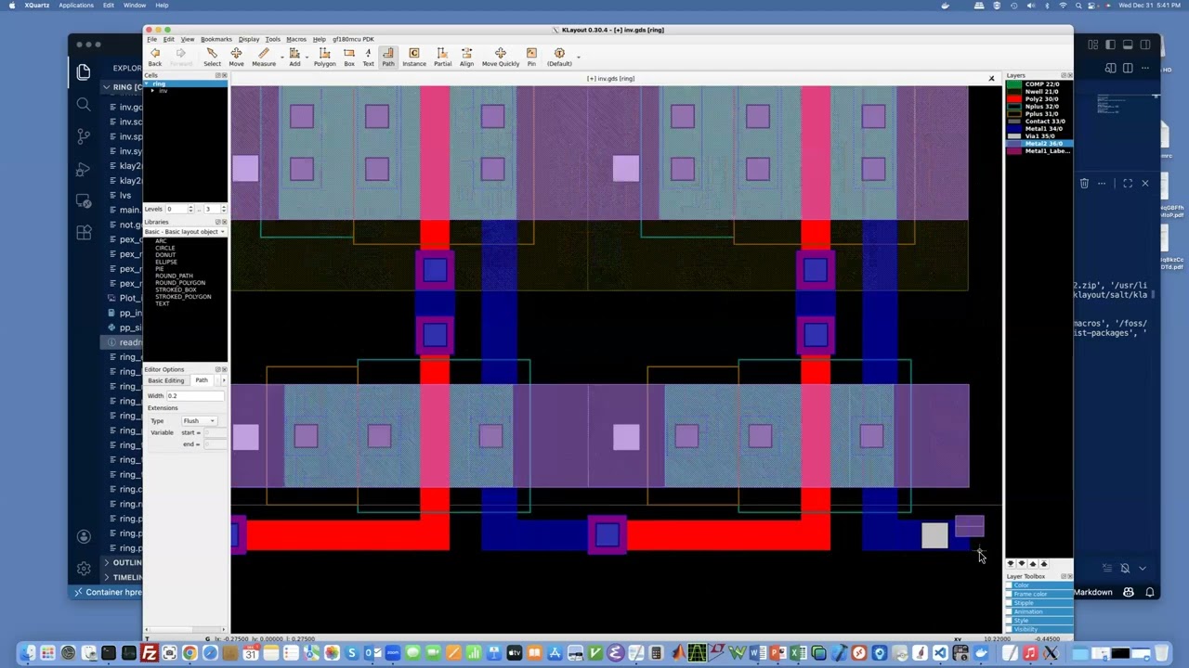This screenshot has width=1189, height=668.
Task: Open the Frame color section in Layer Toolbox
Action: pyautogui.click(x=1039, y=594)
